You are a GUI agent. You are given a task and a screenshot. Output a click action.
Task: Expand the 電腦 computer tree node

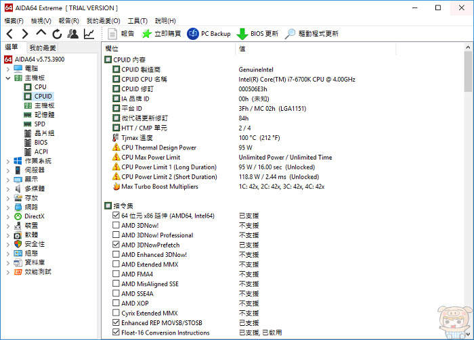pyautogui.click(x=8, y=69)
